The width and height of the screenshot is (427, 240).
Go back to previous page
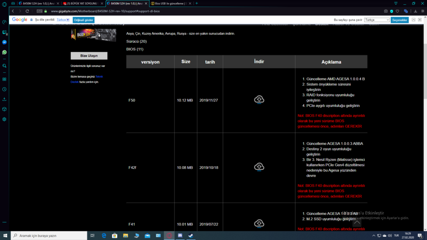(x=13, y=11)
